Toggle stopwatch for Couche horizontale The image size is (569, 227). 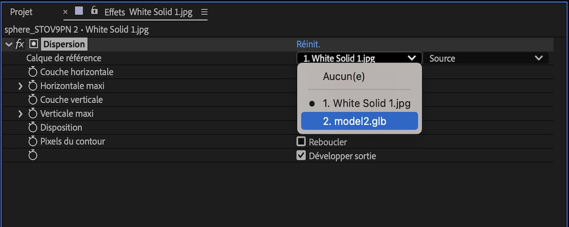[33, 72]
